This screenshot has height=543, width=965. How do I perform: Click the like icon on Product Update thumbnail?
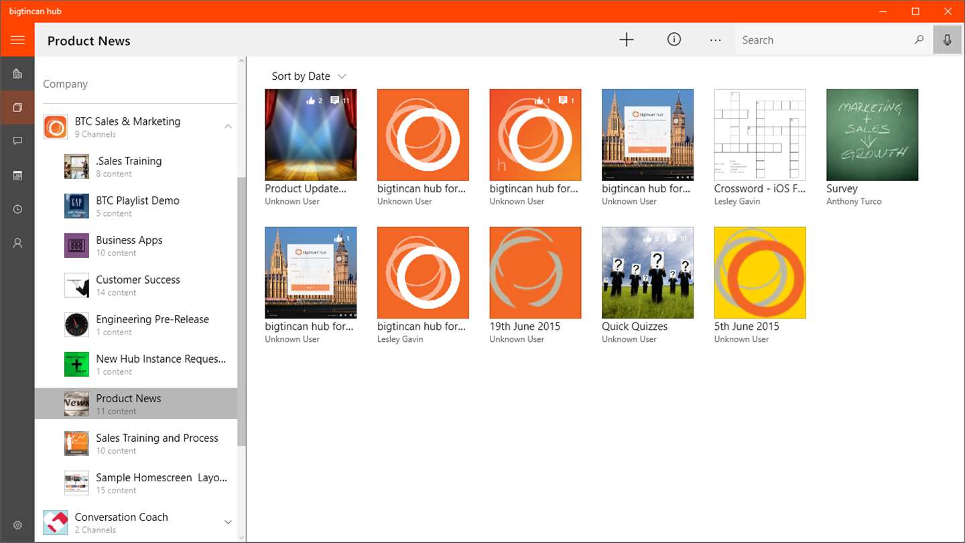click(310, 101)
